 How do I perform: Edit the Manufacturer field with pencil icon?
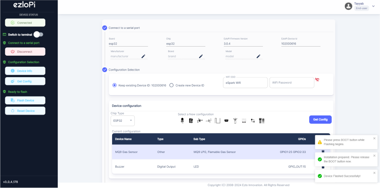click(143, 56)
